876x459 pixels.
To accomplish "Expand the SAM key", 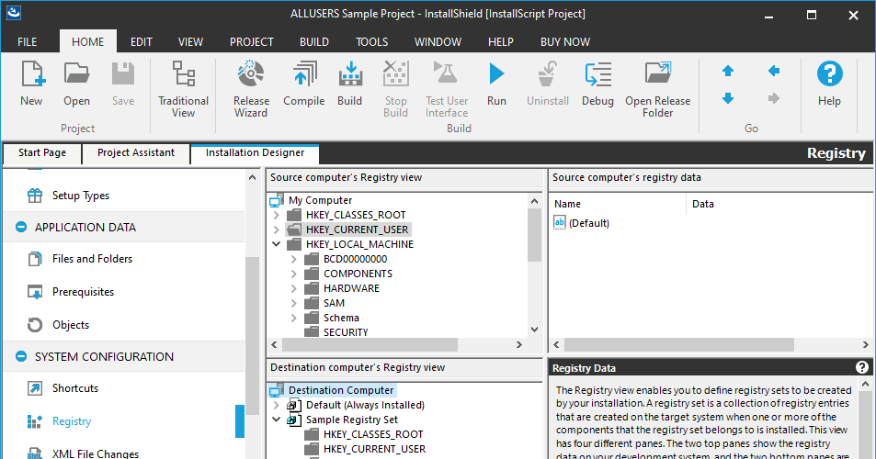I will (x=294, y=303).
